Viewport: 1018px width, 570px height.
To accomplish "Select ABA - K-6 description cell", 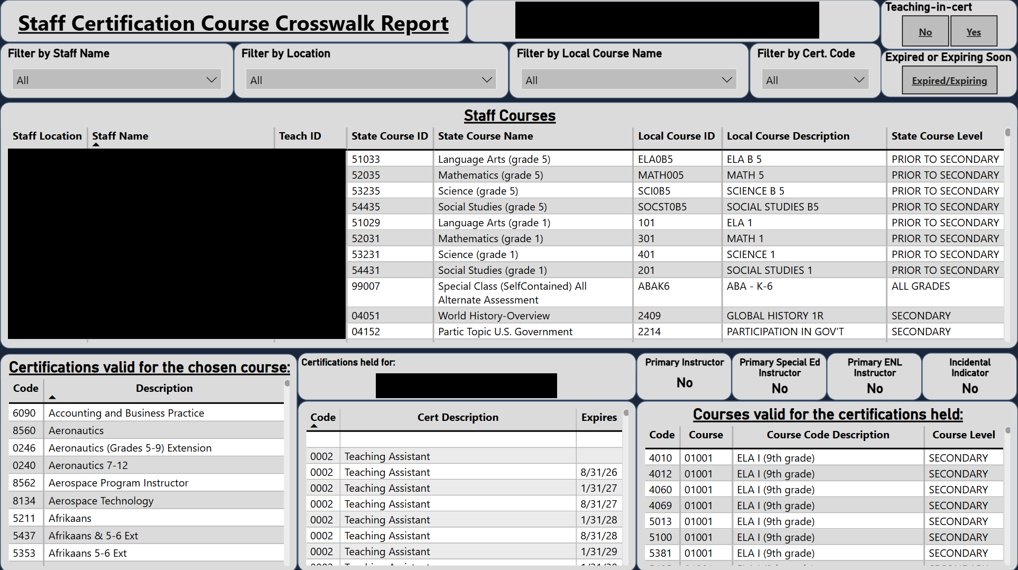I will [x=749, y=286].
